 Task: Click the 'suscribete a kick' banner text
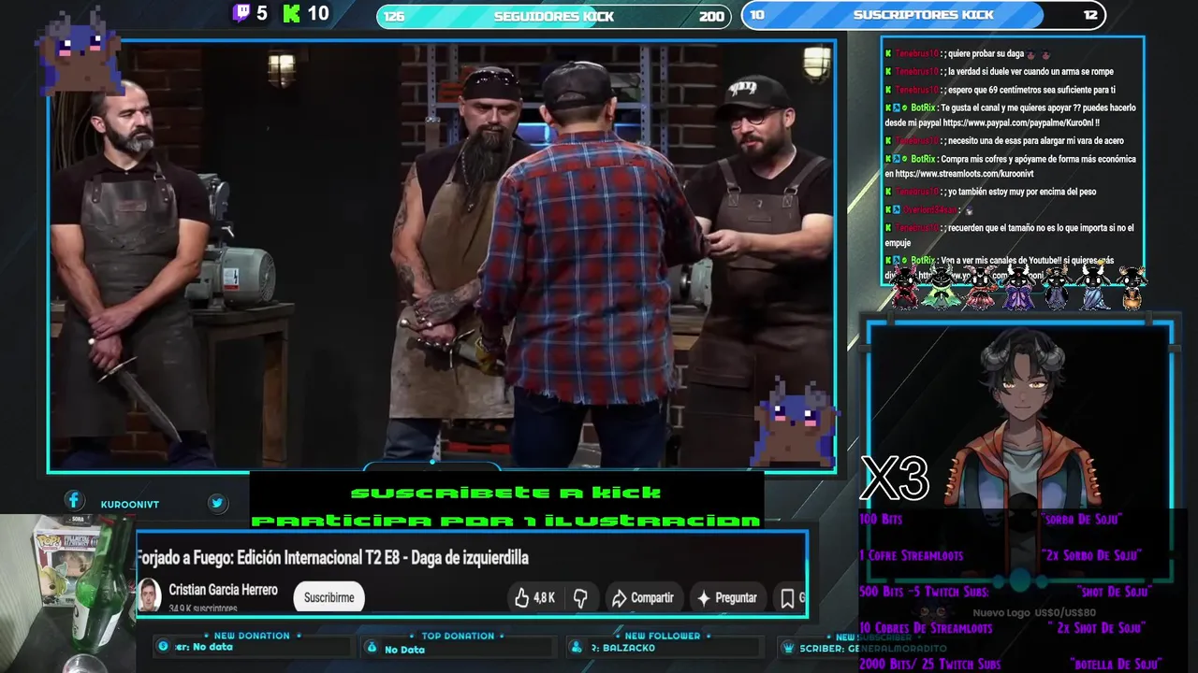(x=505, y=493)
